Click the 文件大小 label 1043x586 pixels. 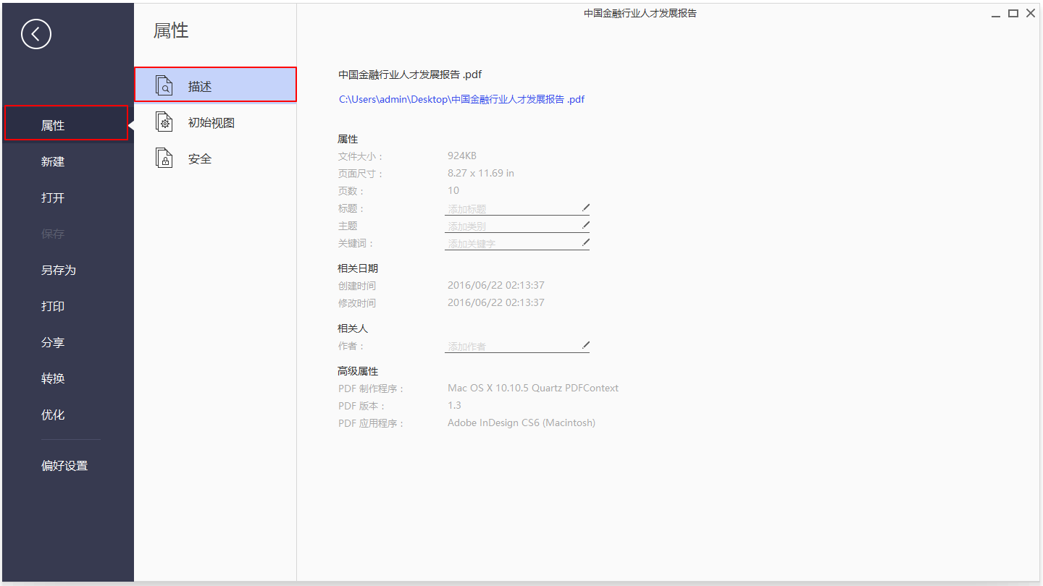point(361,156)
